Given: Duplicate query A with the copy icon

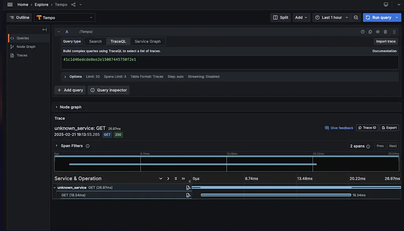Looking at the screenshot, I should pyautogui.click(x=370, y=32).
